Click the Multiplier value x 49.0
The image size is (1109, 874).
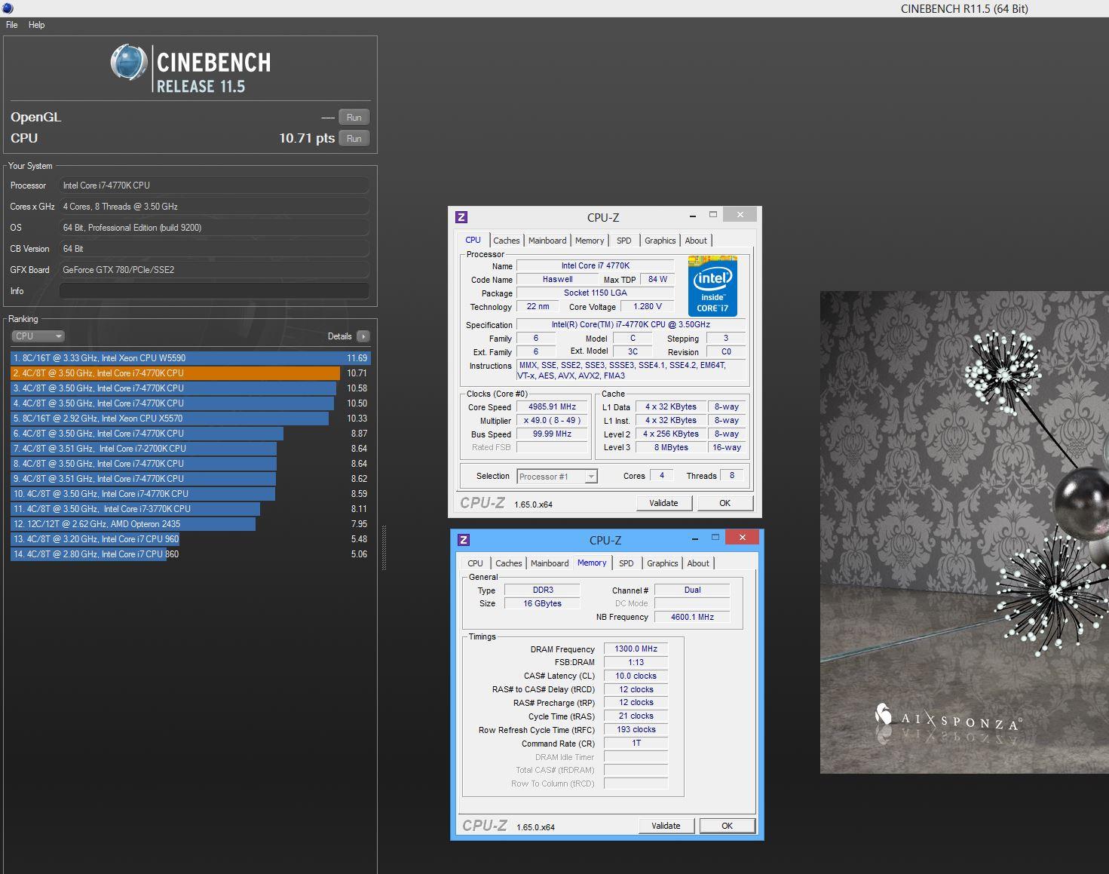[x=552, y=420]
